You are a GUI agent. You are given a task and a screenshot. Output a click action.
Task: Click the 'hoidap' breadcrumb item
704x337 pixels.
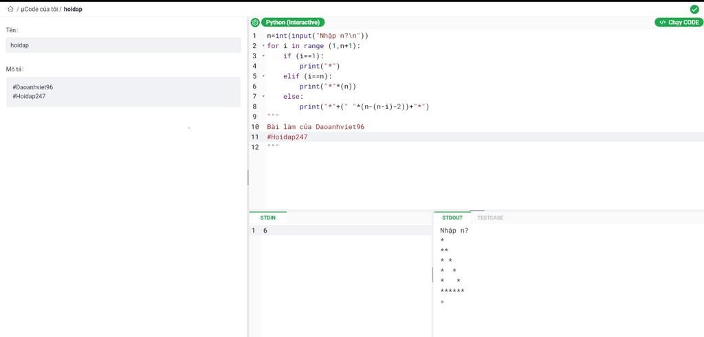click(x=73, y=9)
